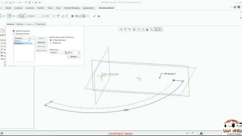
Task: Expand the 120.0 dropdown arrow in the dashboard
Action: [54, 16]
